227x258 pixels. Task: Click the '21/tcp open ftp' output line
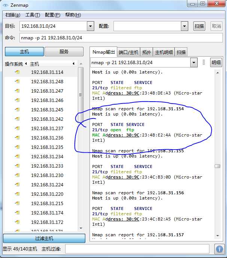click(x=113, y=130)
